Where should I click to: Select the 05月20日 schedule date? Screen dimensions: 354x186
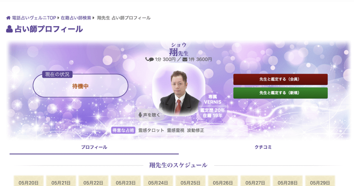coord(28,182)
